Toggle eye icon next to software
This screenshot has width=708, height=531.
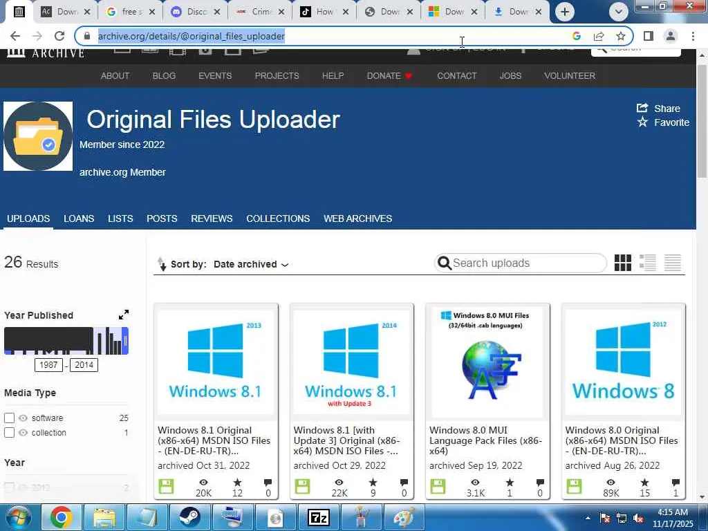(23, 418)
